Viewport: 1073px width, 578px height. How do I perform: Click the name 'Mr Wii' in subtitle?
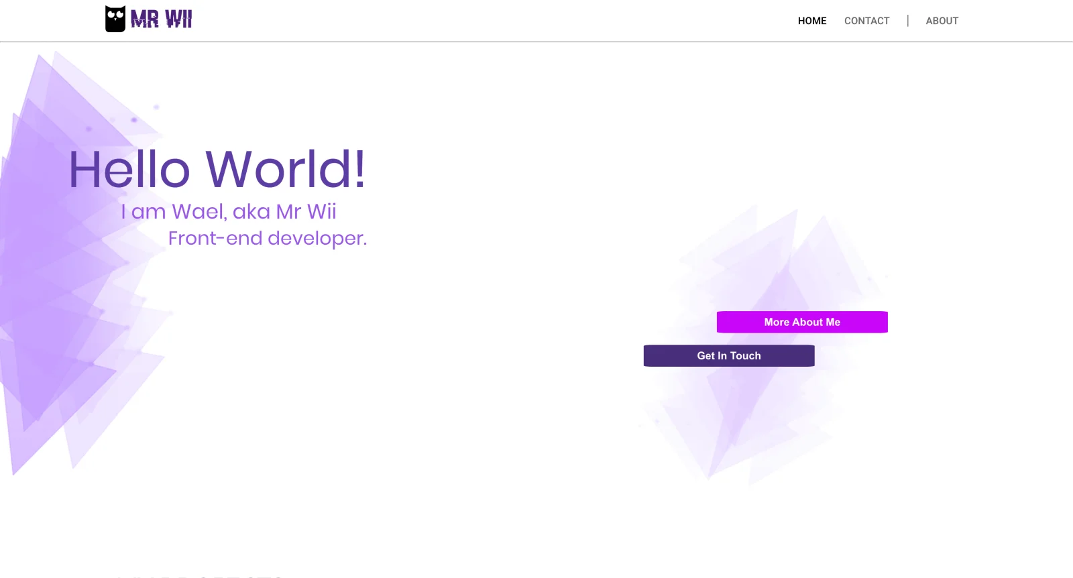(x=306, y=212)
